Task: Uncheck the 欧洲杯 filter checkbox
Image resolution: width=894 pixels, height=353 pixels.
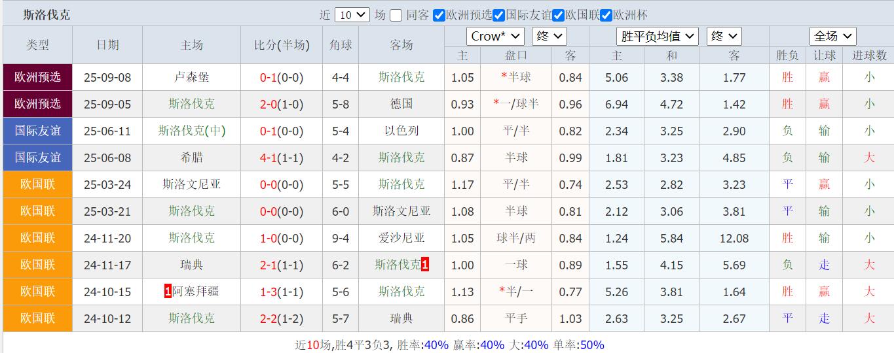Action: click(x=606, y=15)
